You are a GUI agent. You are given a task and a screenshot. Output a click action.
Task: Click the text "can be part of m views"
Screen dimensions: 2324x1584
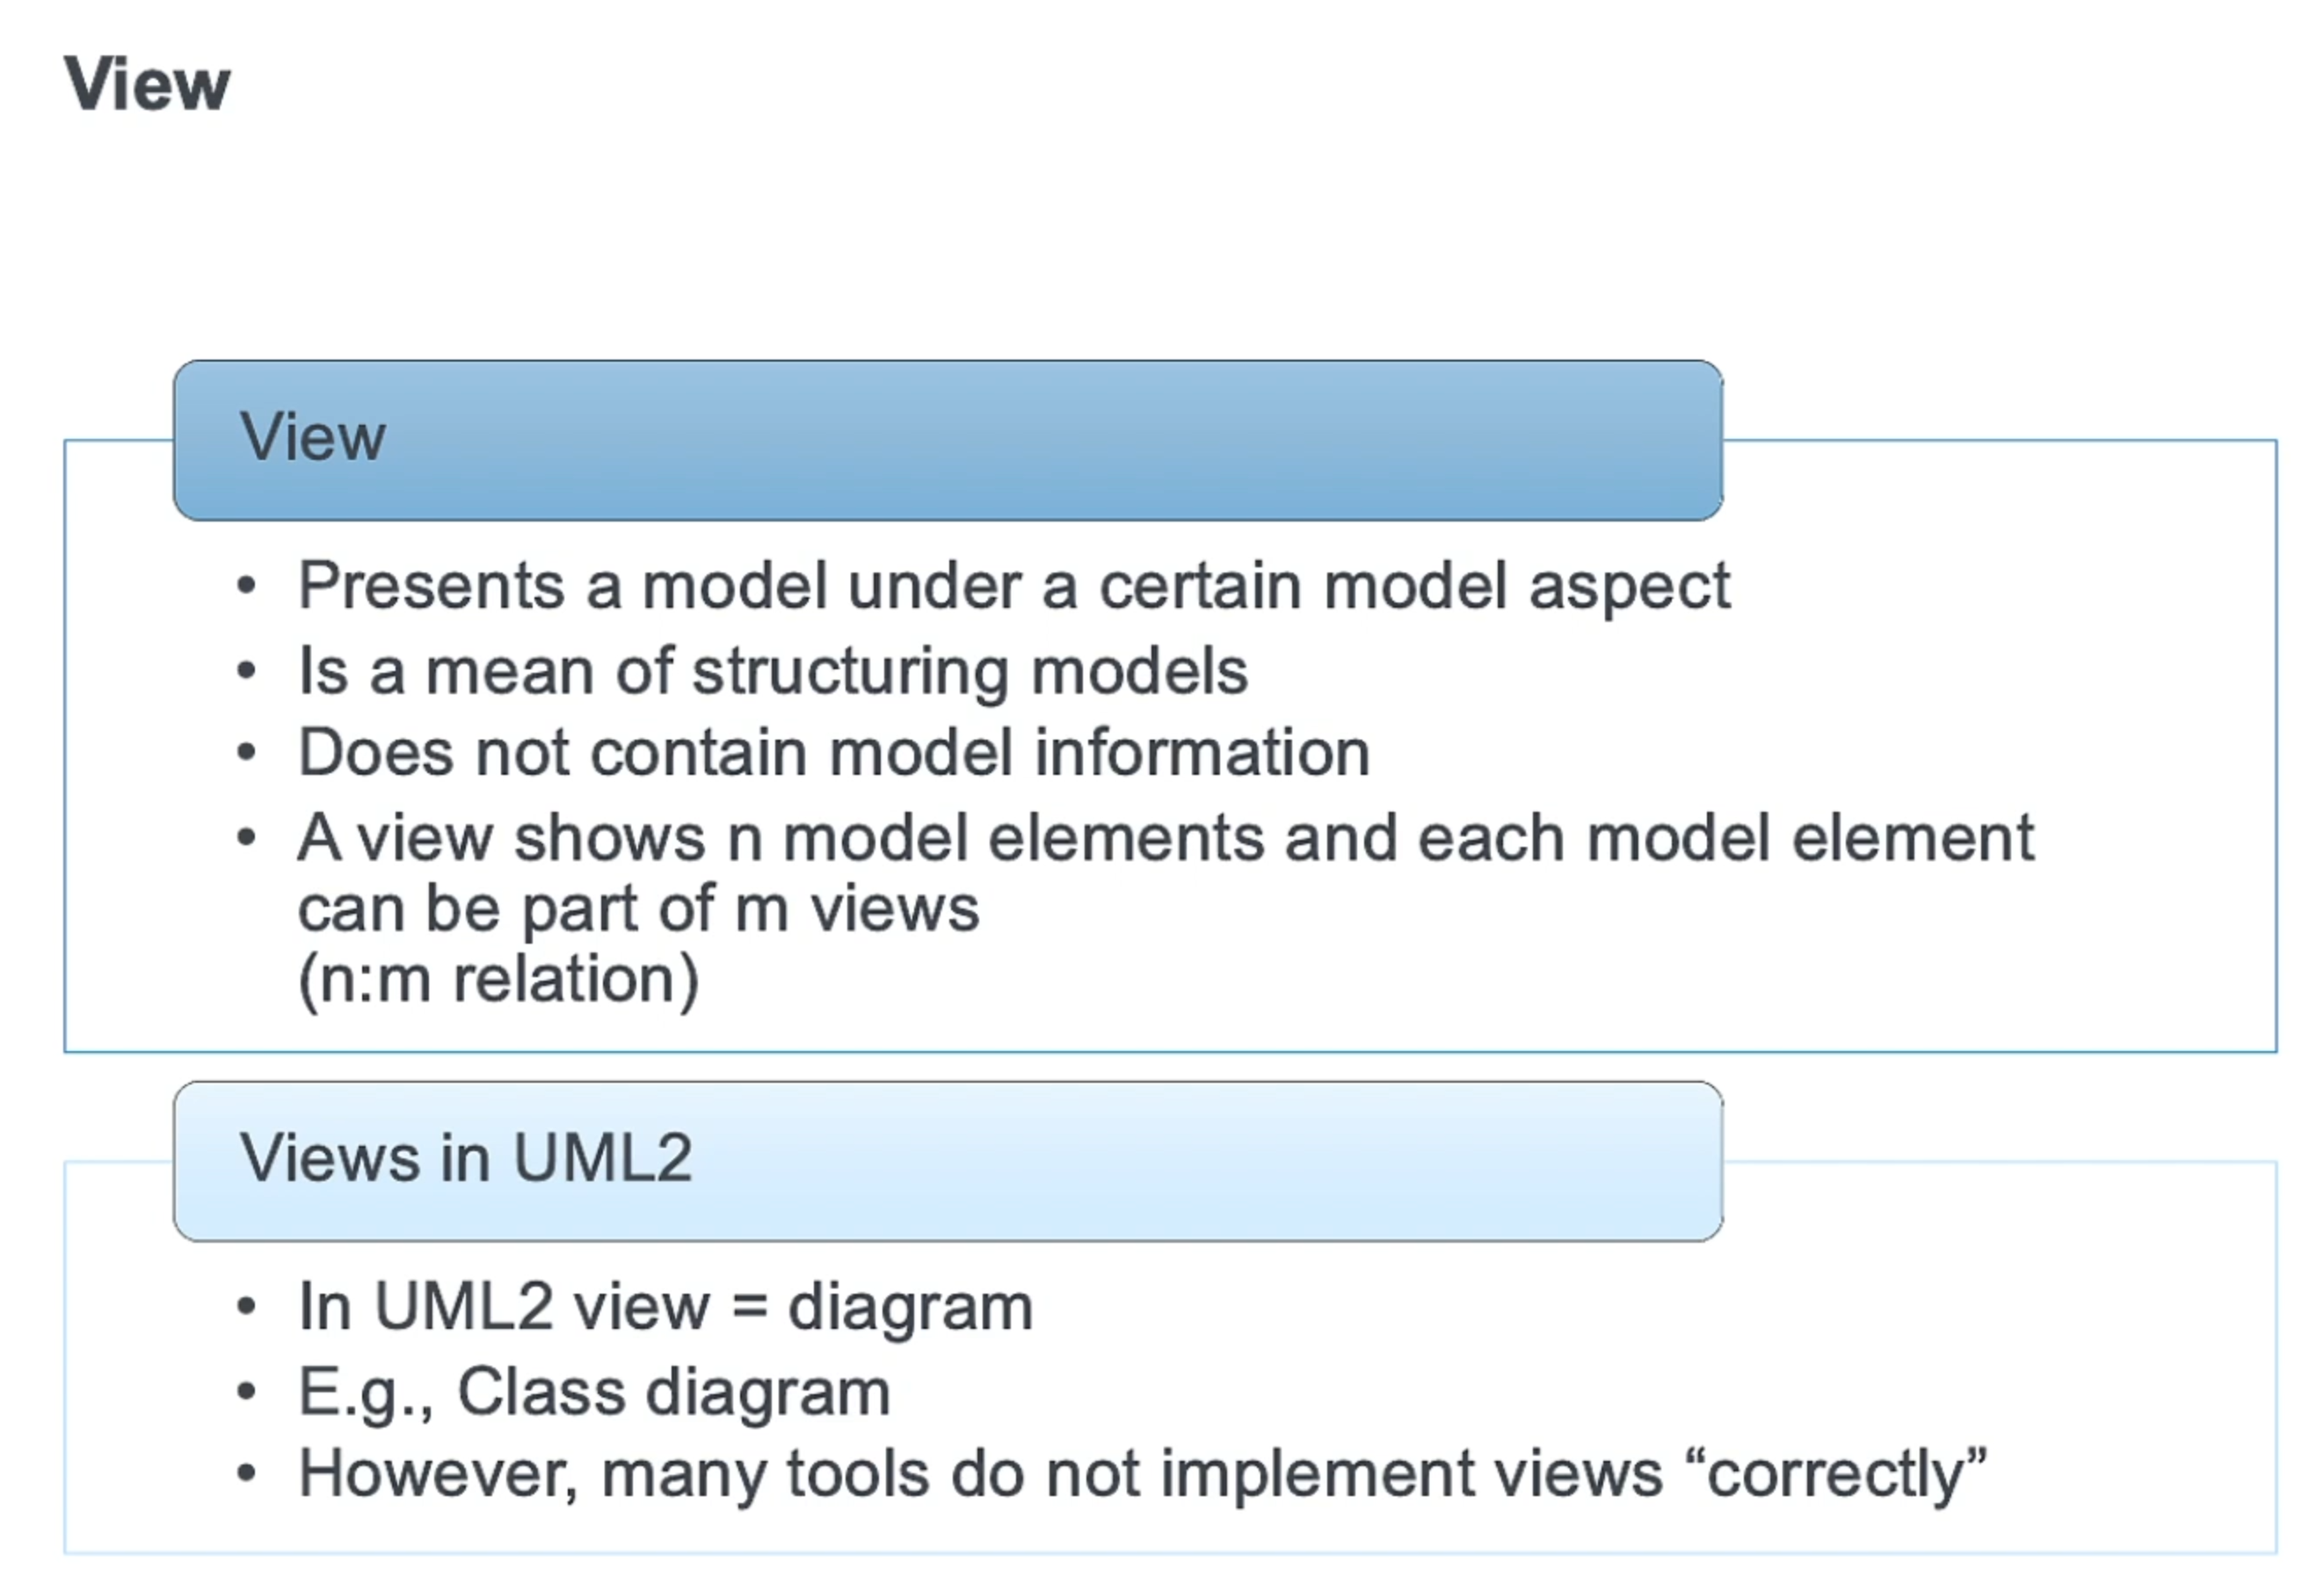coord(639,909)
